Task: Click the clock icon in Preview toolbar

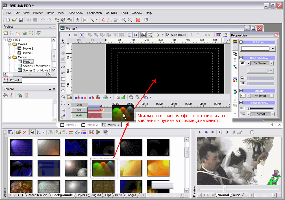Action: [252, 132]
